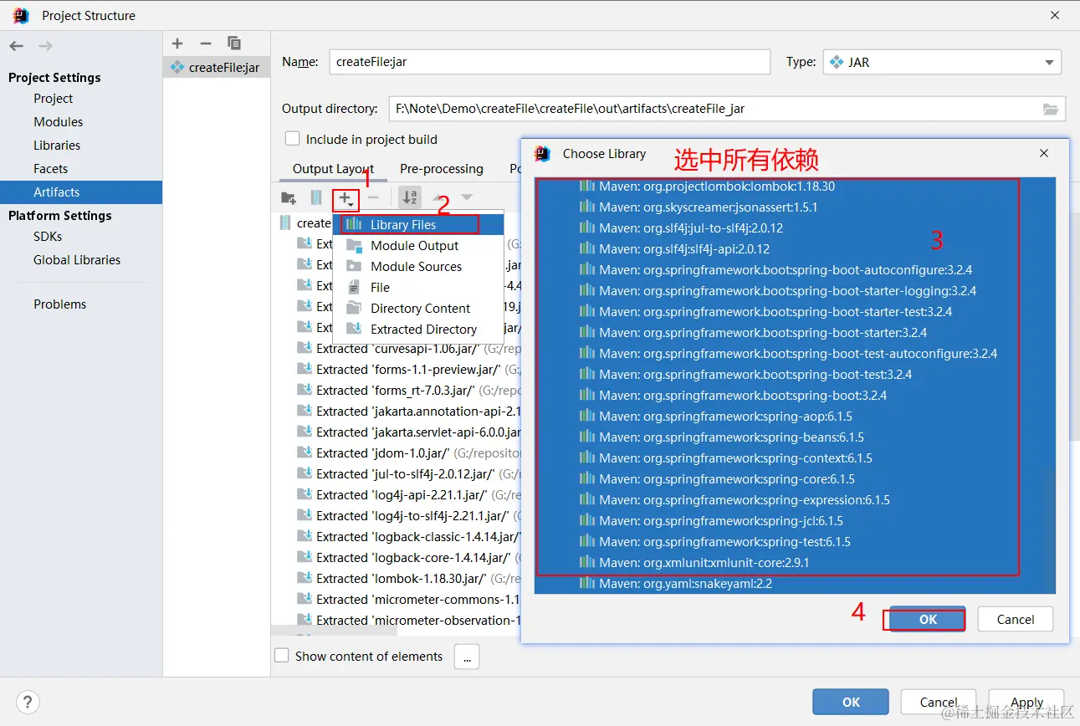Viewport: 1080px width, 726px height.
Task: Open the Add Copy Of plus dropdown
Action: [x=345, y=198]
